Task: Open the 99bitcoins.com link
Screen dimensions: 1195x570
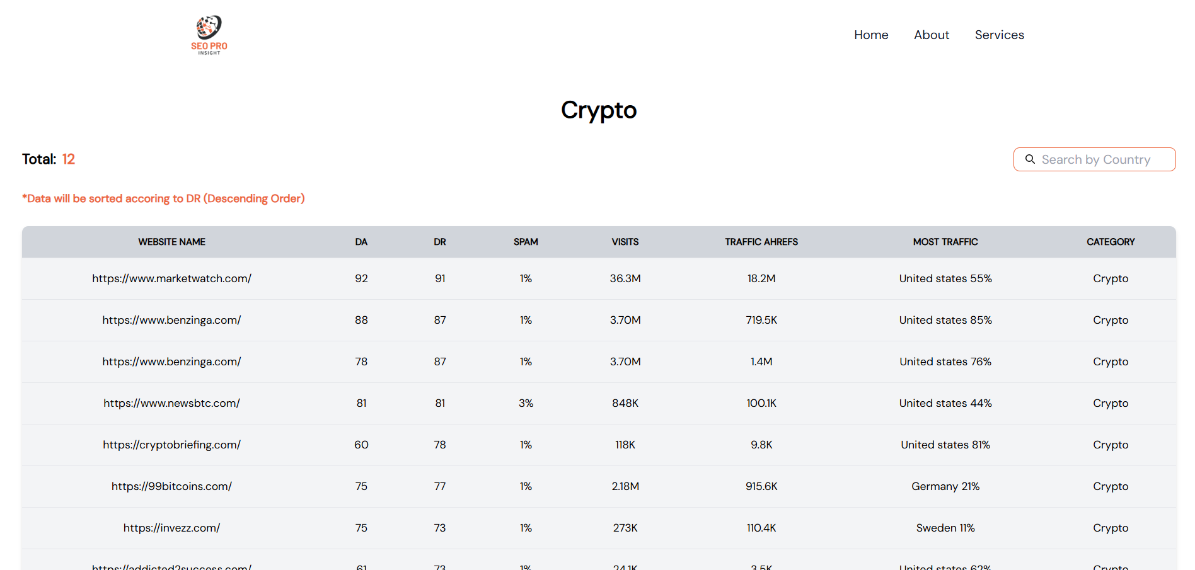Action: 171,486
